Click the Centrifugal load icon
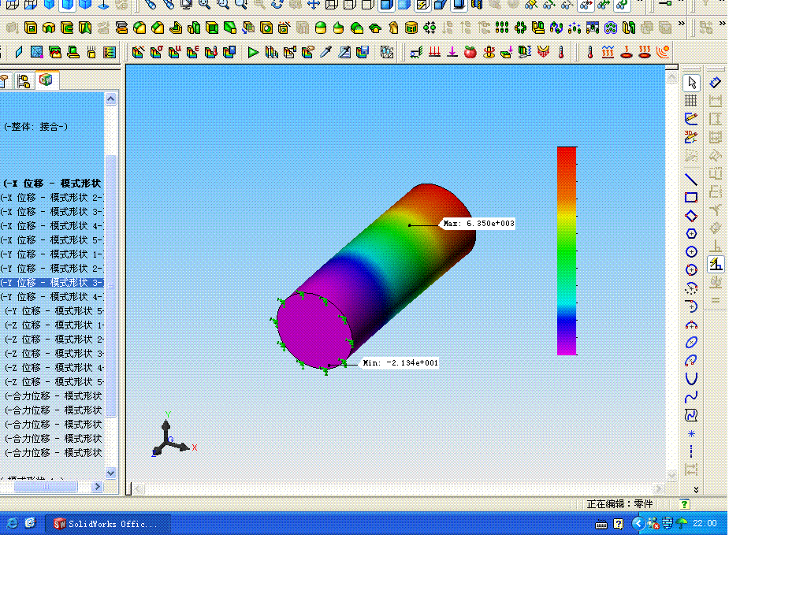This screenshot has width=807, height=605. (489, 52)
